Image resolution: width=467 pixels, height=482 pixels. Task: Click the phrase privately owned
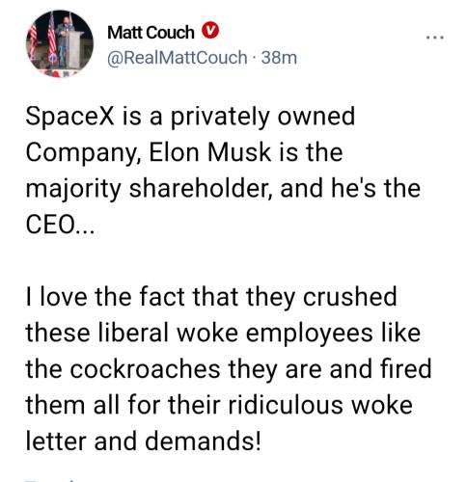click(x=262, y=118)
